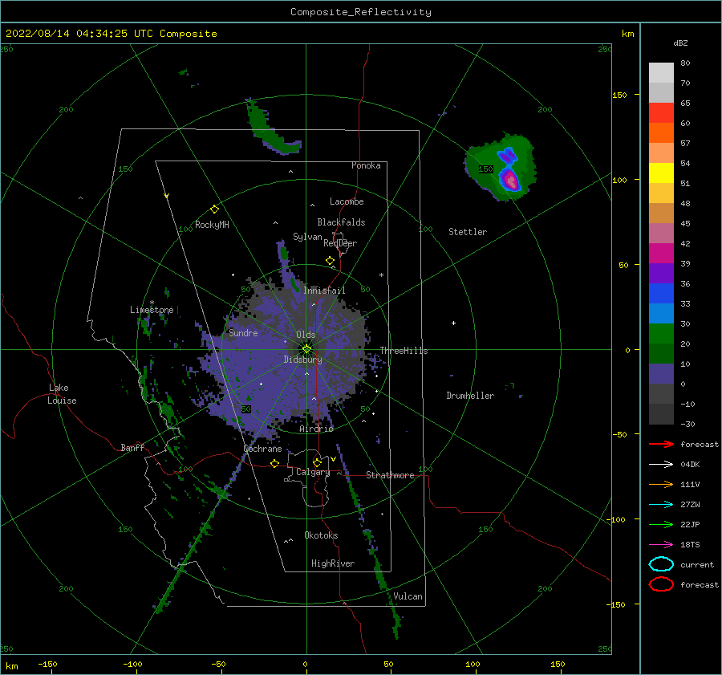This screenshot has width=722, height=675.
Task: Click the Innisfail town label
Action: click(x=324, y=291)
